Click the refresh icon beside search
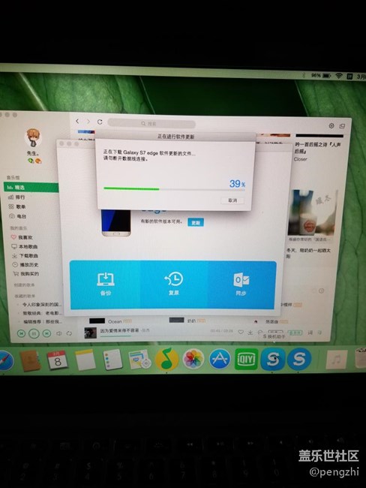This screenshot has height=488, width=366. [x=100, y=122]
